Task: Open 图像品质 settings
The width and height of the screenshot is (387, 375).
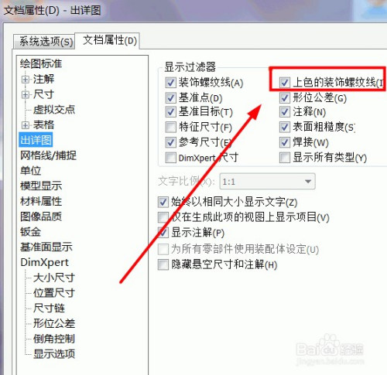Action: [x=41, y=216]
